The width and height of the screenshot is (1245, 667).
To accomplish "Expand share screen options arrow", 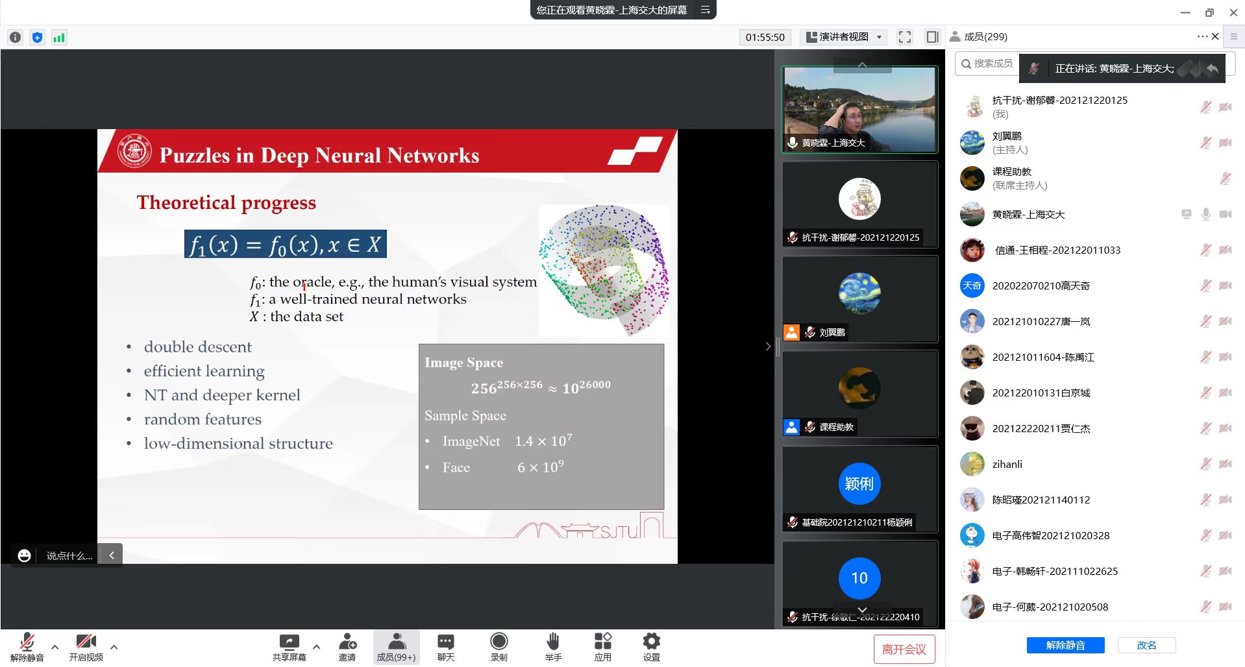I will coord(317,647).
